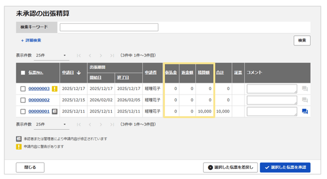Image resolution: width=327 pixels, height=179 pixels.
Task: Open top 表示件数 25件 dropdown
Action: (52, 56)
